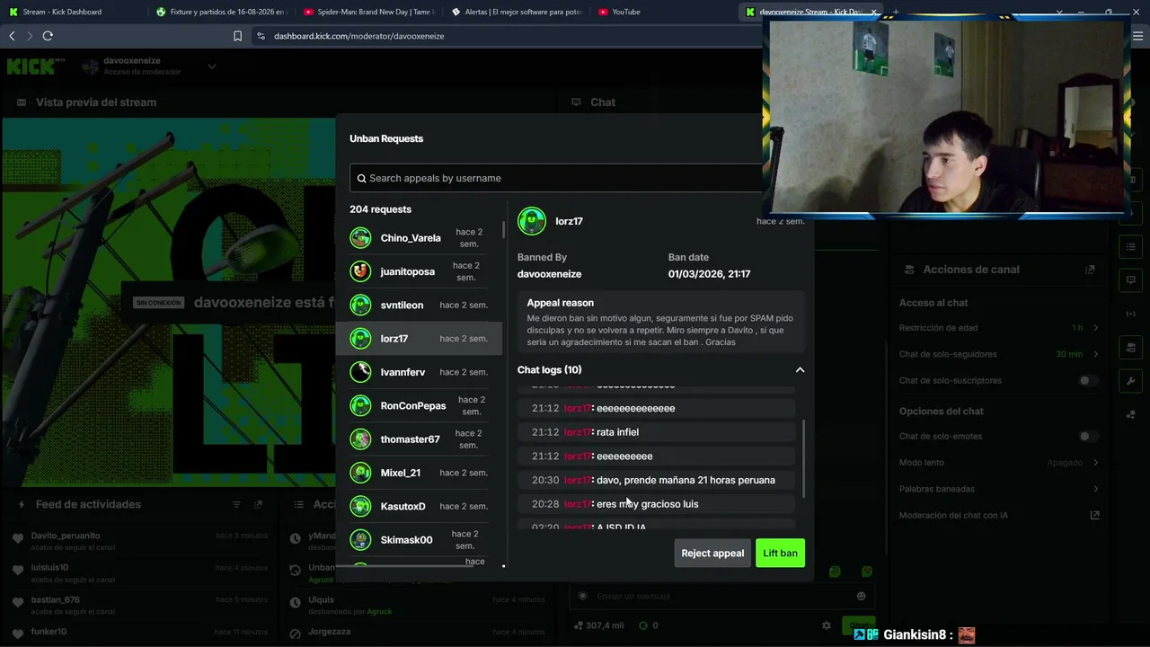Open chat settings gear icon

tap(827, 625)
